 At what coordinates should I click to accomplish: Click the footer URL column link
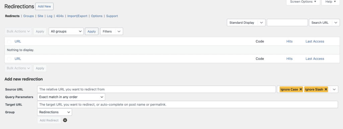coord(18,59)
